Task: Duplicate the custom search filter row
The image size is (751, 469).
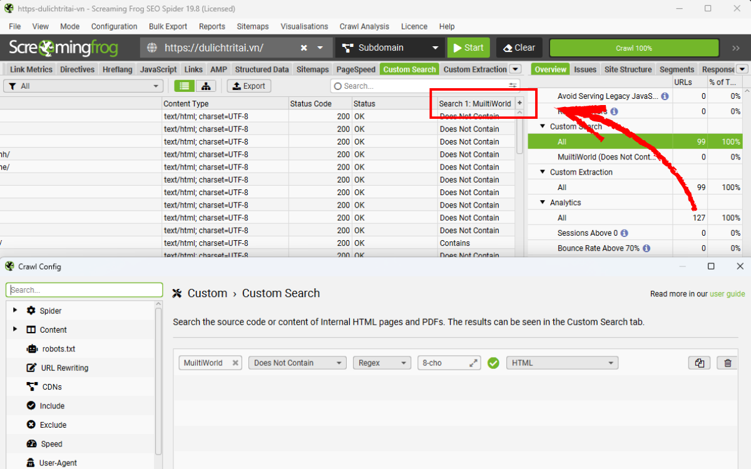Action: point(699,363)
